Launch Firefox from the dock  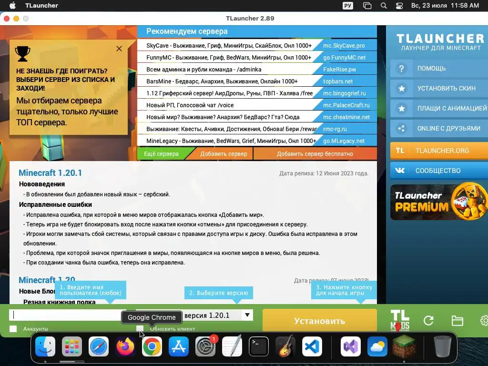[x=125, y=346]
